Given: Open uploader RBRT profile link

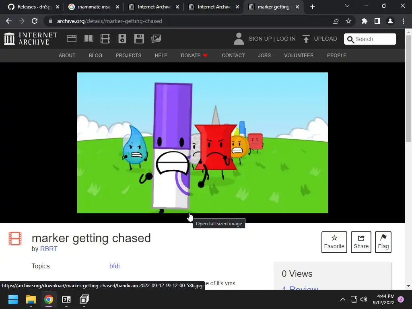Looking at the screenshot, I should (x=49, y=249).
